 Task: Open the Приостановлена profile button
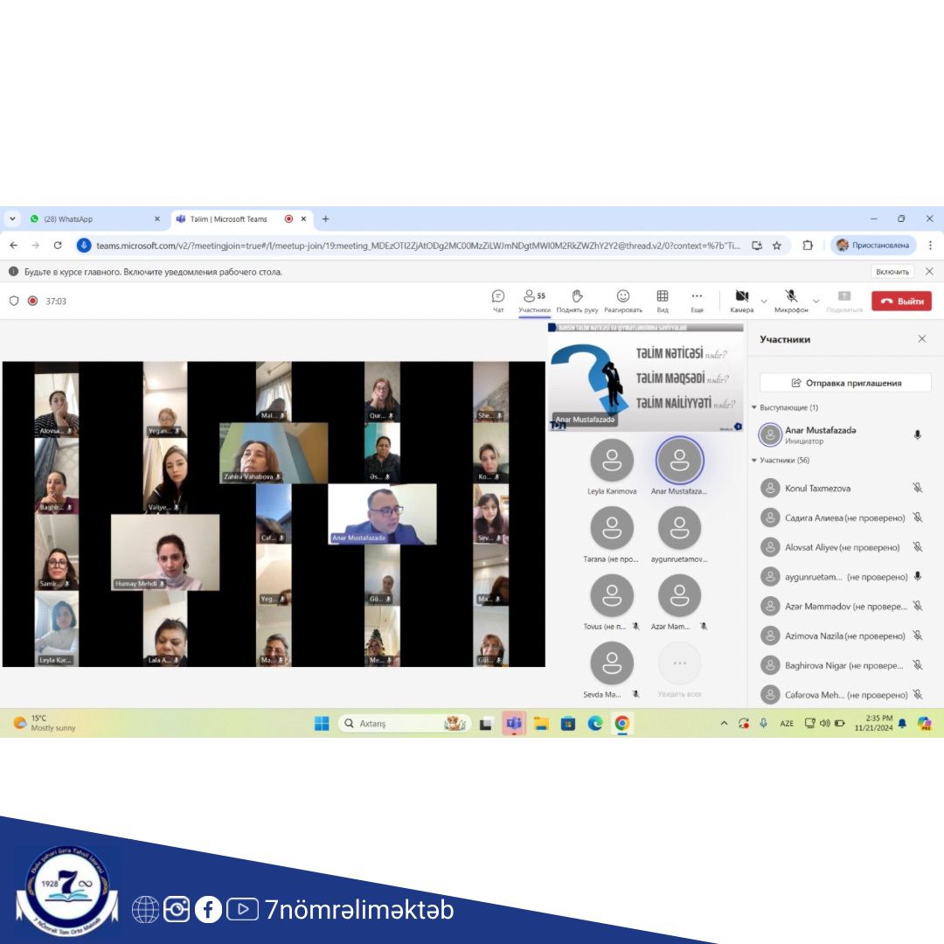pyautogui.click(x=873, y=246)
